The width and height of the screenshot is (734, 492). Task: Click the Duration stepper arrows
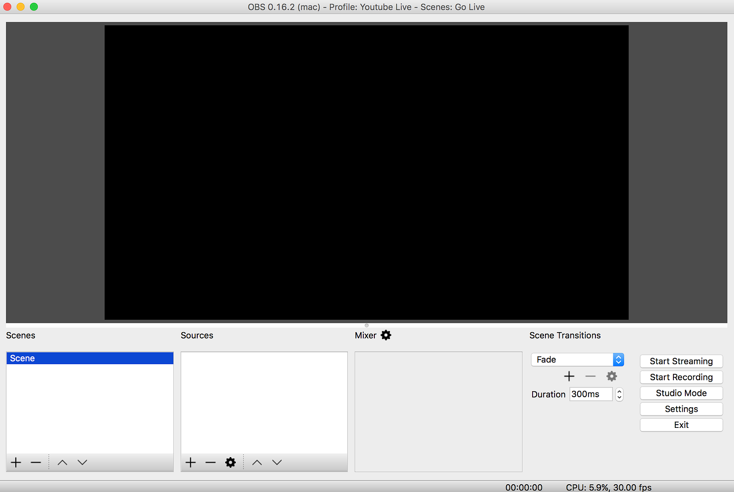coord(619,394)
